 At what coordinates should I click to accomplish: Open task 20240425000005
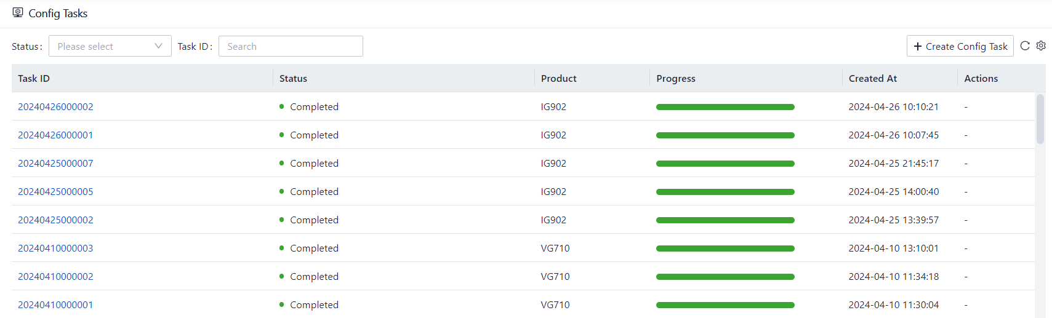[x=55, y=191]
